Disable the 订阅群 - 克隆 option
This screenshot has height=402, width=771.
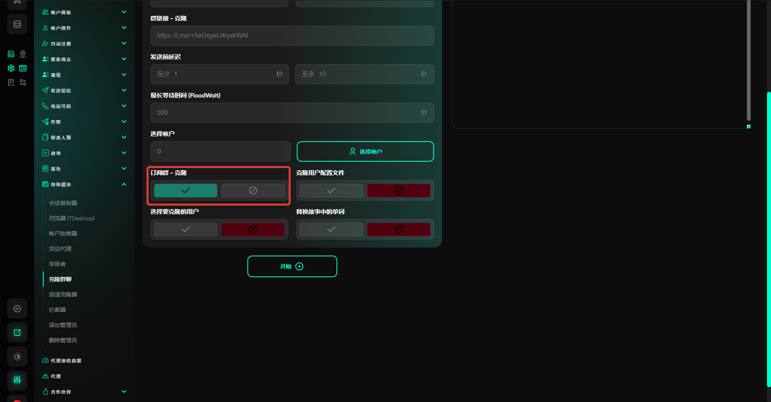[x=253, y=191]
